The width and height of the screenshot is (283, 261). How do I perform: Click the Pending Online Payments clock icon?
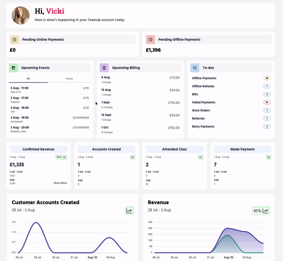coord(14,40)
